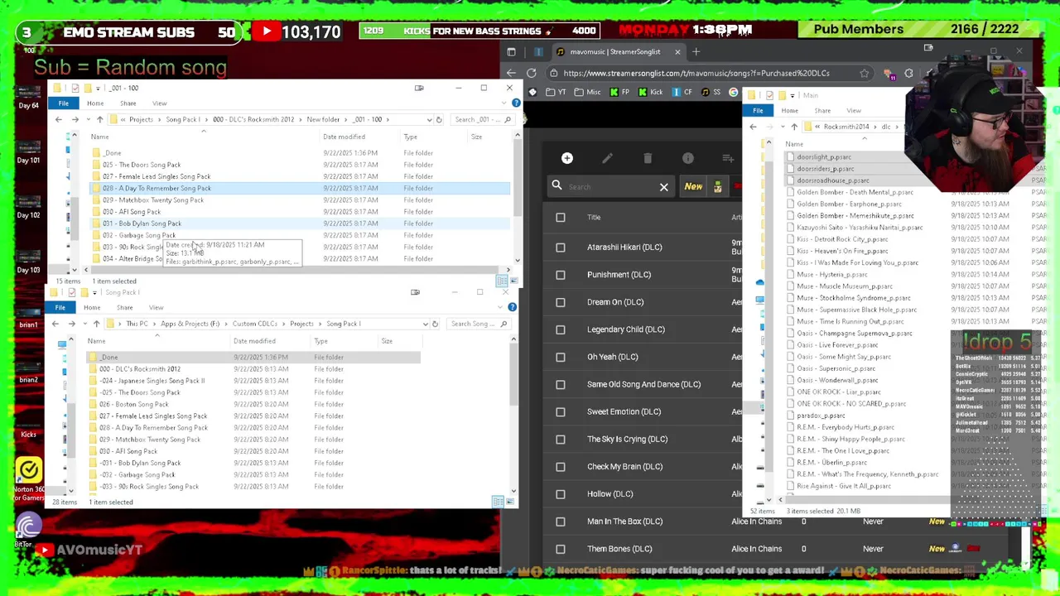1060x596 pixels.
Task: Click the add-to-playlist icon in StreamerSonglist toolbar
Action: point(728,158)
